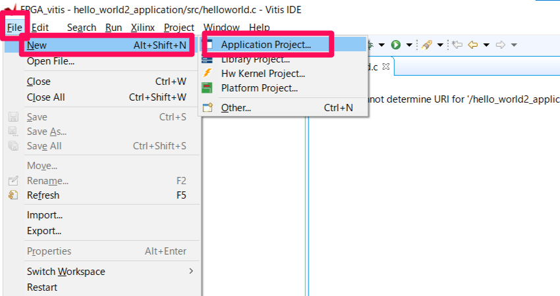This screenshot has width=560, height=296.
Task: Click the Refresh icon in File menu
Action: pyautogui.click(x=13, y=195)
